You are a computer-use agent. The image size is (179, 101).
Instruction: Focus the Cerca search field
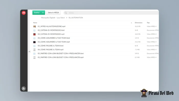click(113, 13)
